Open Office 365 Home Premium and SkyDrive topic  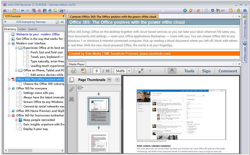40,111
